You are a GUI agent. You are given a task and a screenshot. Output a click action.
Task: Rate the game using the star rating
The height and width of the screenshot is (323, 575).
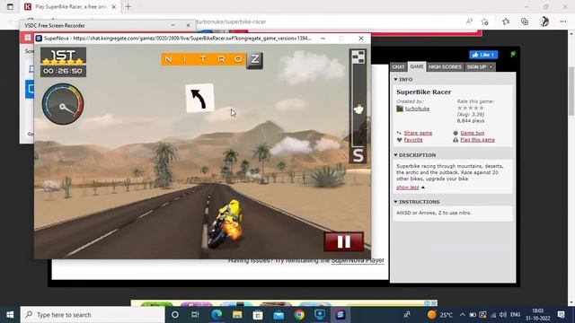point(471,108)
